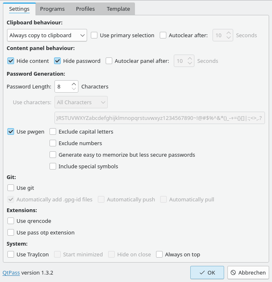Select the Template tab

(118, 9)
